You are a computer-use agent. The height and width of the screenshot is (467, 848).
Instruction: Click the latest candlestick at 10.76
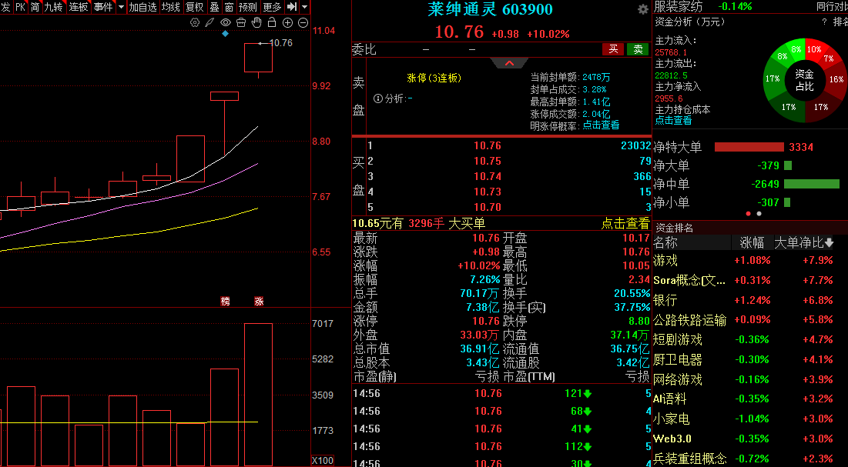[258, 58]
